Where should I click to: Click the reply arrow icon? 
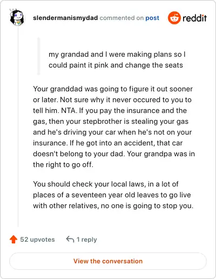[x=70, y=240]
